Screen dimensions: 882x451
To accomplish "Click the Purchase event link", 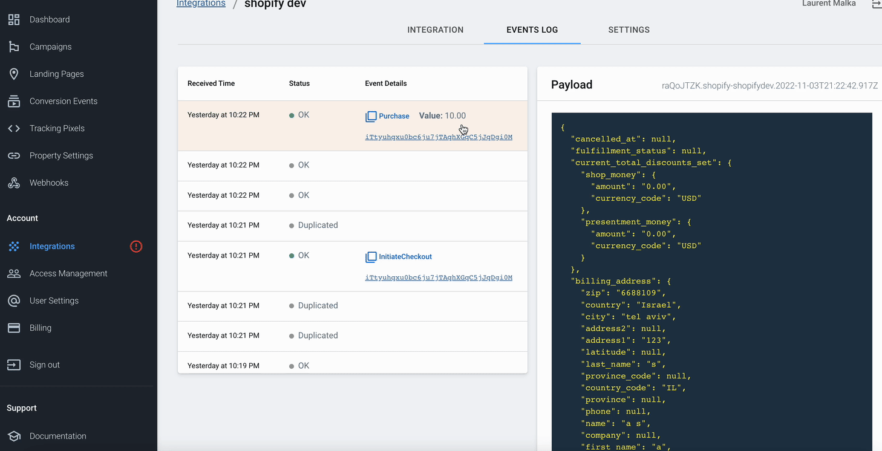I will tap(394, 116).
